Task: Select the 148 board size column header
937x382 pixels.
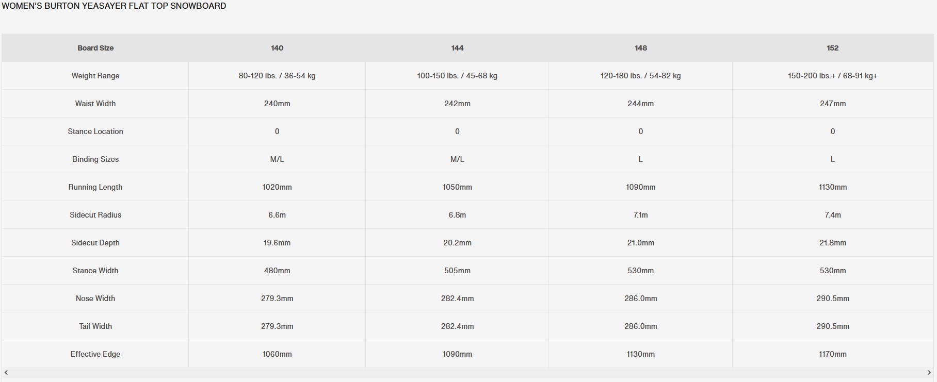Action: click(x=641, y=48)
